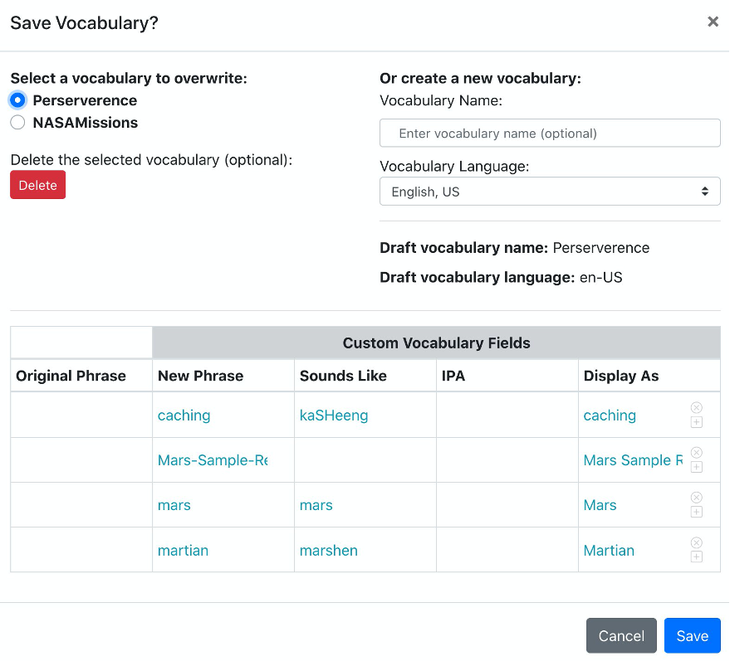Delete the Mars-Sample-Return row via circled X
The width and height of the screenshot is (730, 661).
[x=696, y=452]
